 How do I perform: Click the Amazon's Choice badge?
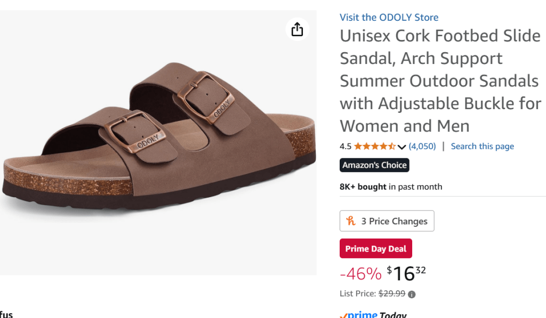[x=374, y=165]
